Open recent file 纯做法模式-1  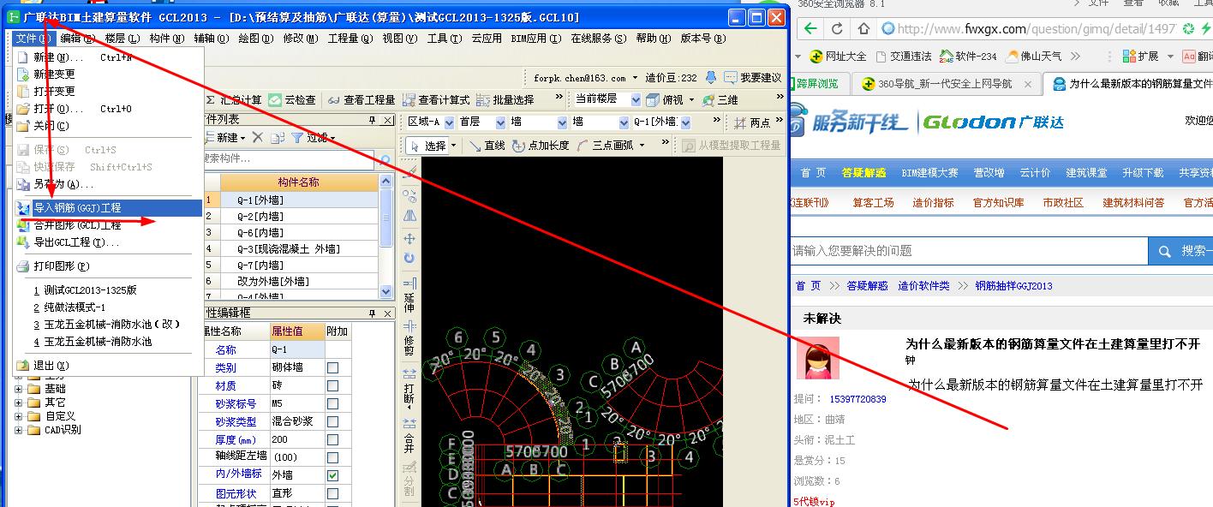coord(107,307)
